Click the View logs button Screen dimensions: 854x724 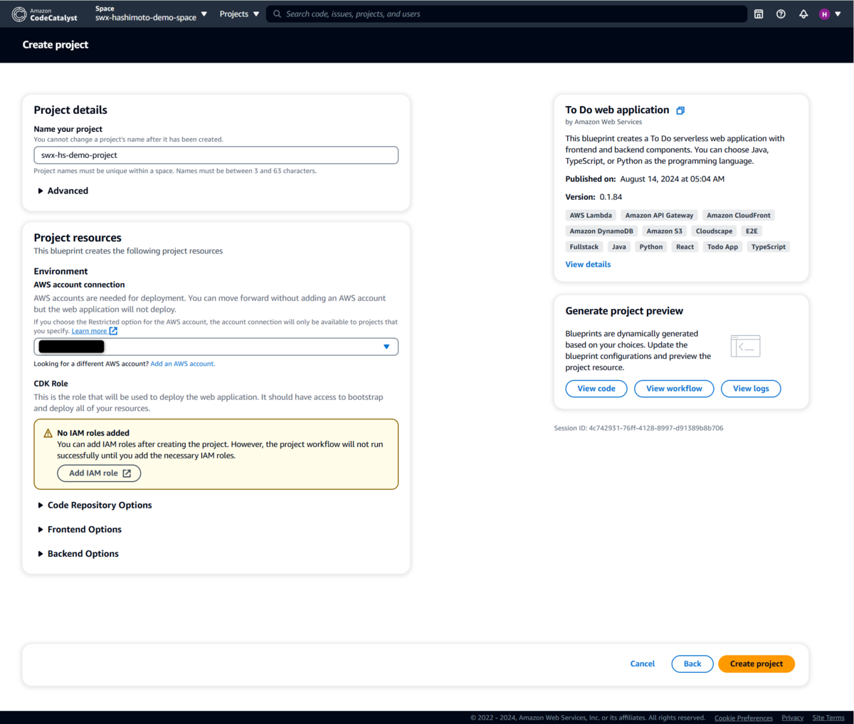tap(751, 389)
